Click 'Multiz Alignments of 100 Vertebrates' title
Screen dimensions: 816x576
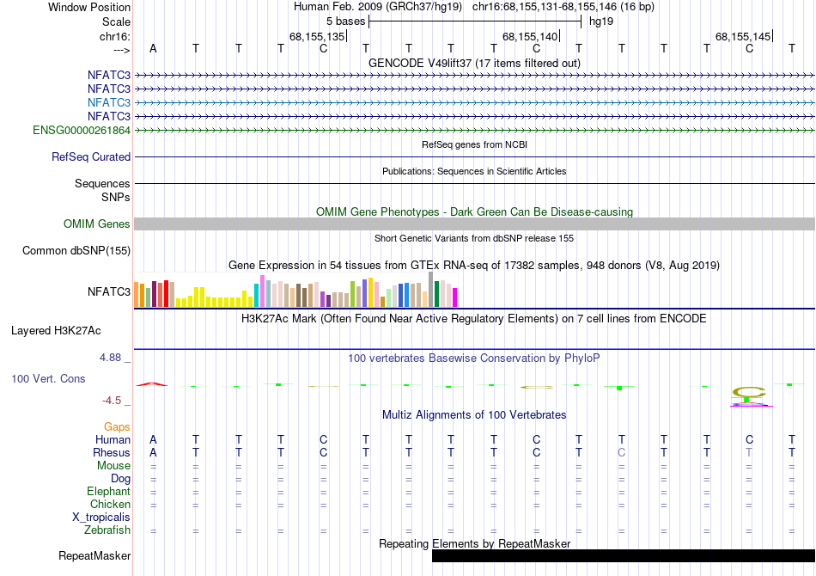474,414
